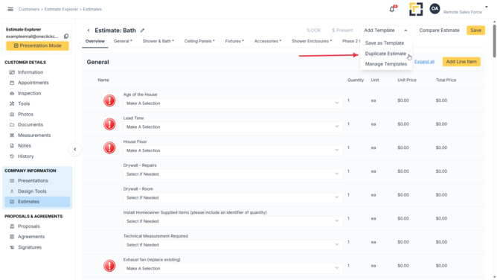
Task: Click the Expand all link
Action: click(424, 62)
